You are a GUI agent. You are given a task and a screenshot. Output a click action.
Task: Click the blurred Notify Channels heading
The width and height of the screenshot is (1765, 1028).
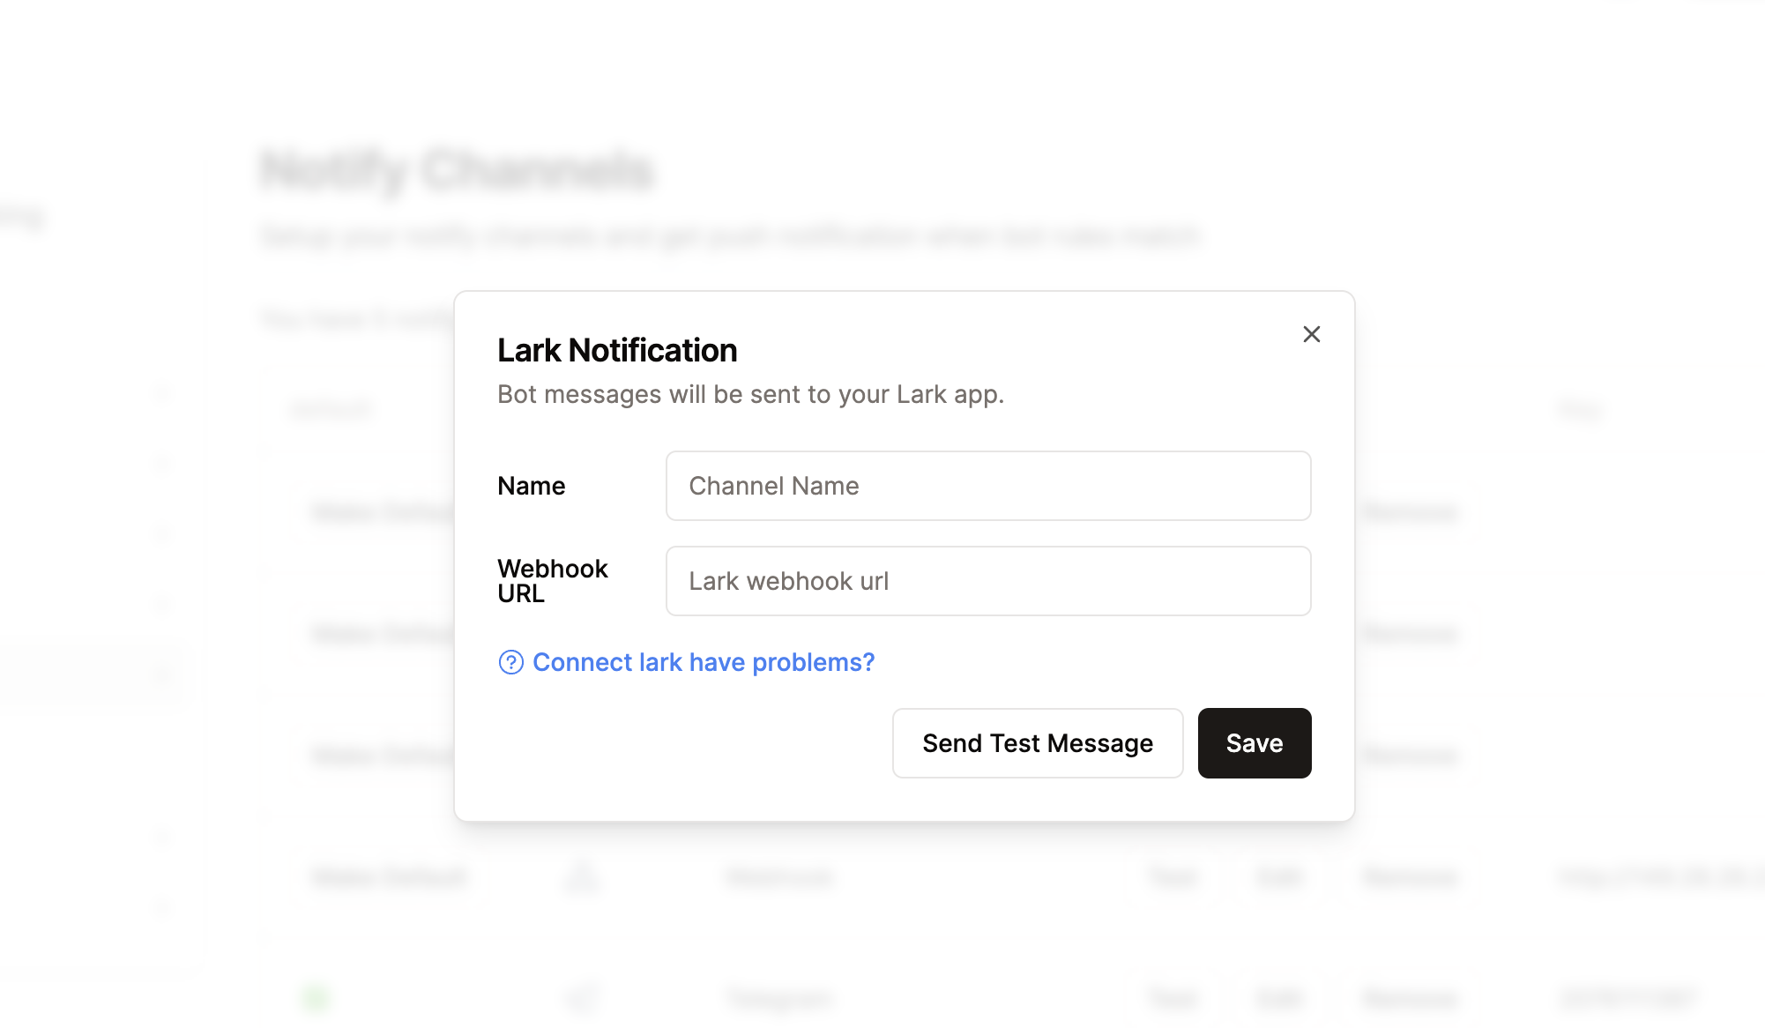[457, 170]
